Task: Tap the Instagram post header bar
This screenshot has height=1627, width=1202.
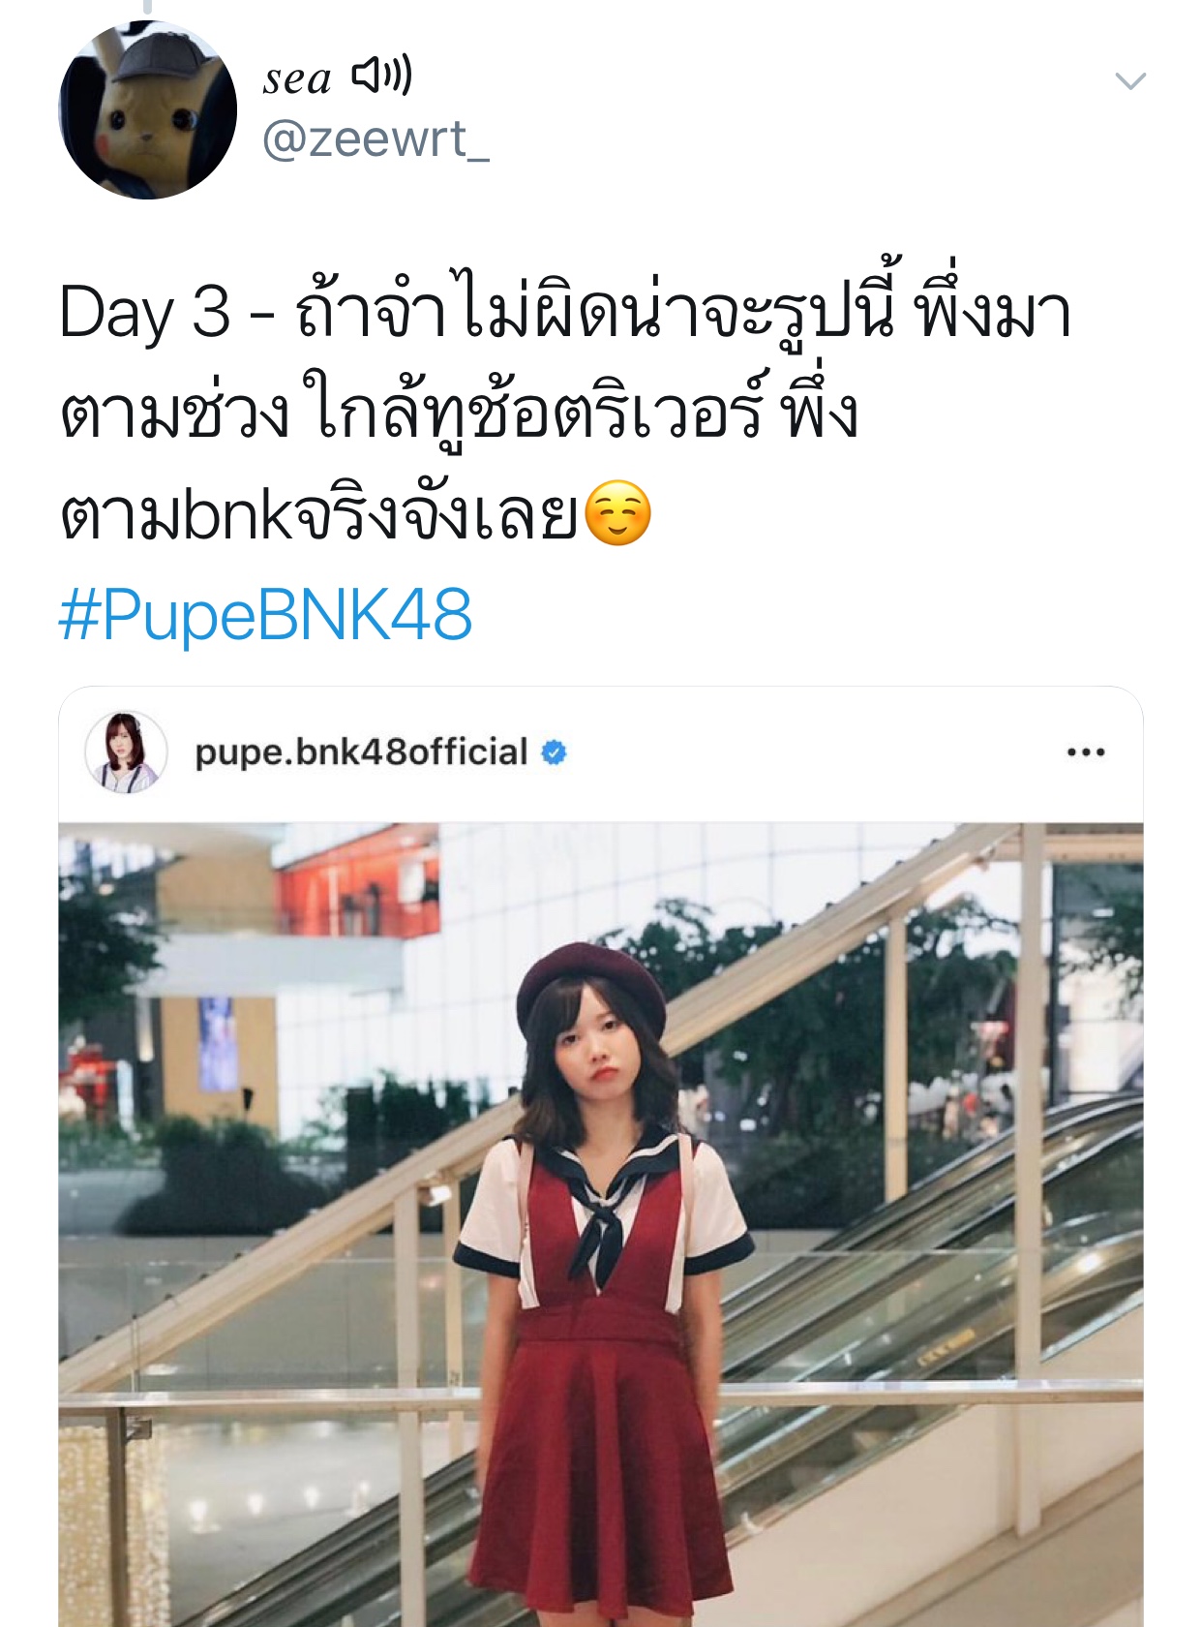Action: (x=601, y=754)
